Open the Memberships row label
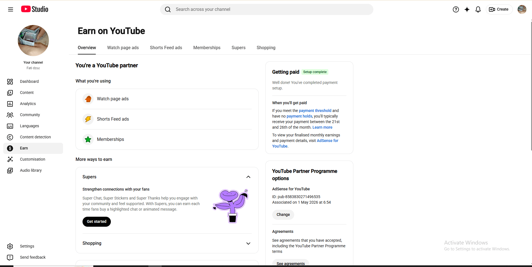The width and height of the screenshot is (532, 267). [111, 139]
